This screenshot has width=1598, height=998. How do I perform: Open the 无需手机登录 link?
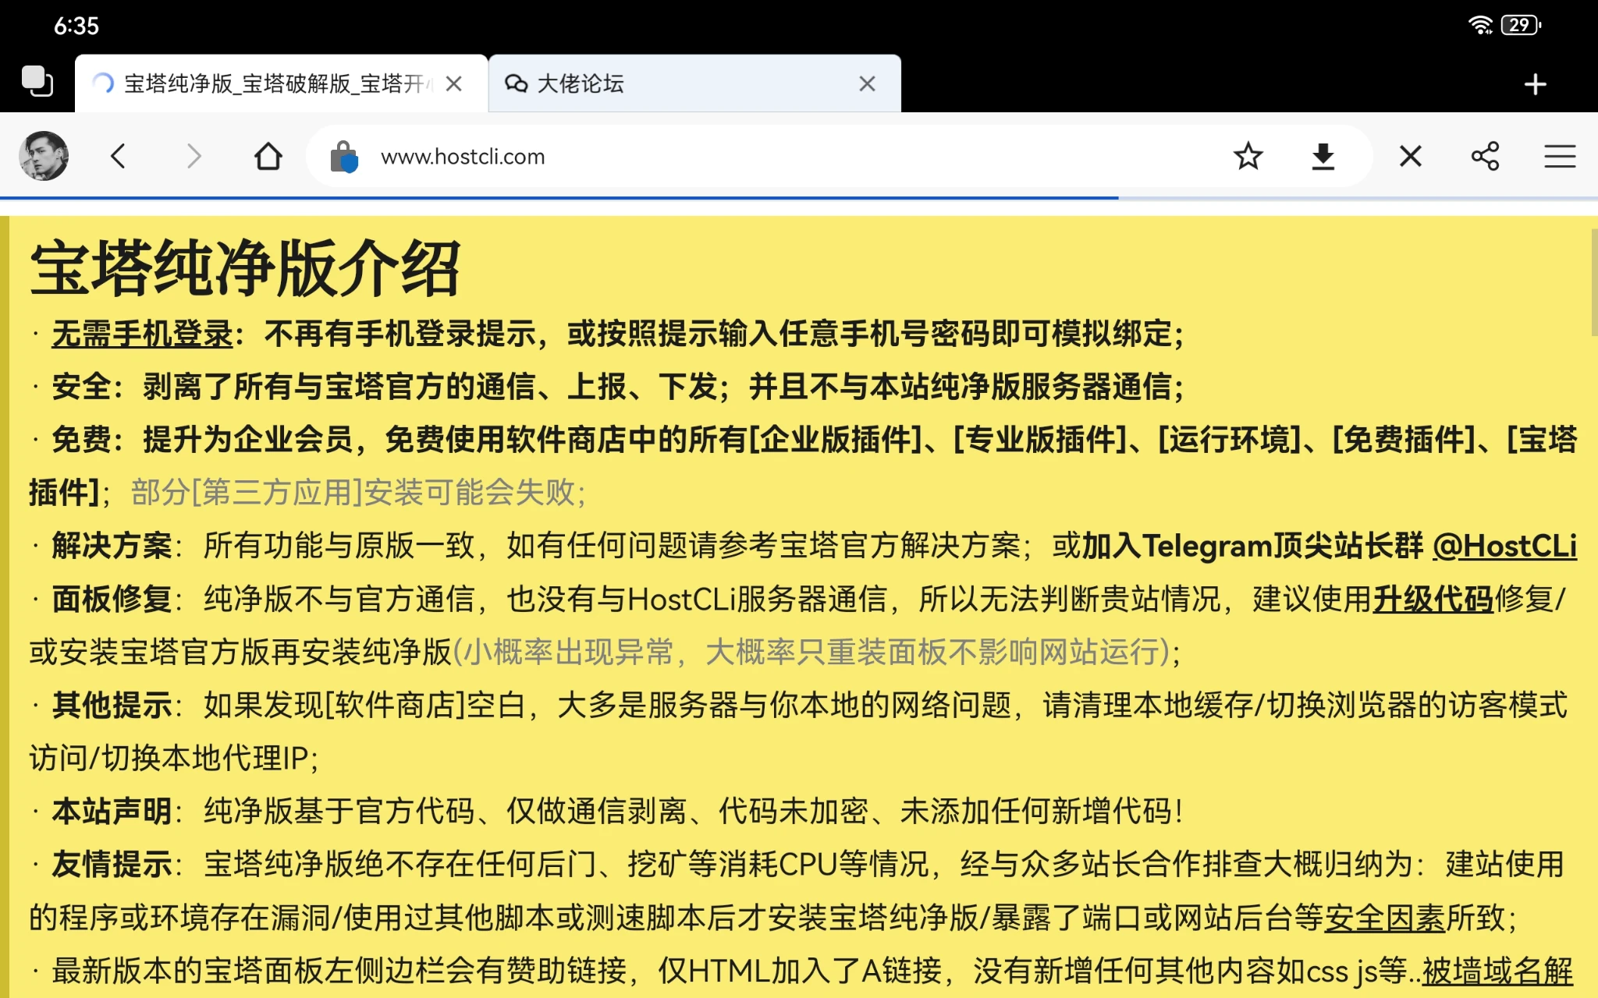tap(142, 334)
